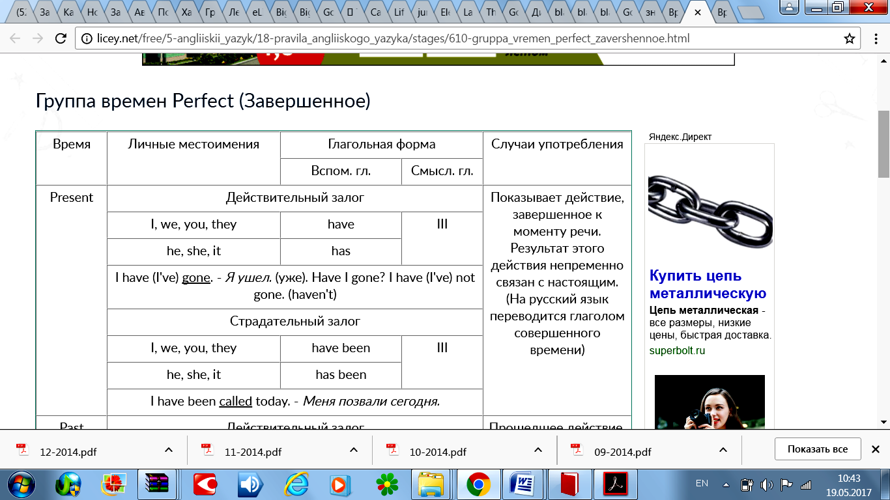Bookmark this page with the star icon
The height and width of the screenshot is (500, 890).
click(x=849, y=38)
